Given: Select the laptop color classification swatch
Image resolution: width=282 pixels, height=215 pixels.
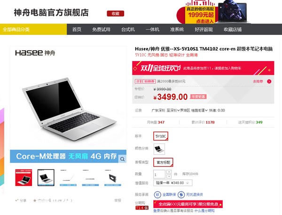Looking at the screenshot, I should [x=159, y=149].
